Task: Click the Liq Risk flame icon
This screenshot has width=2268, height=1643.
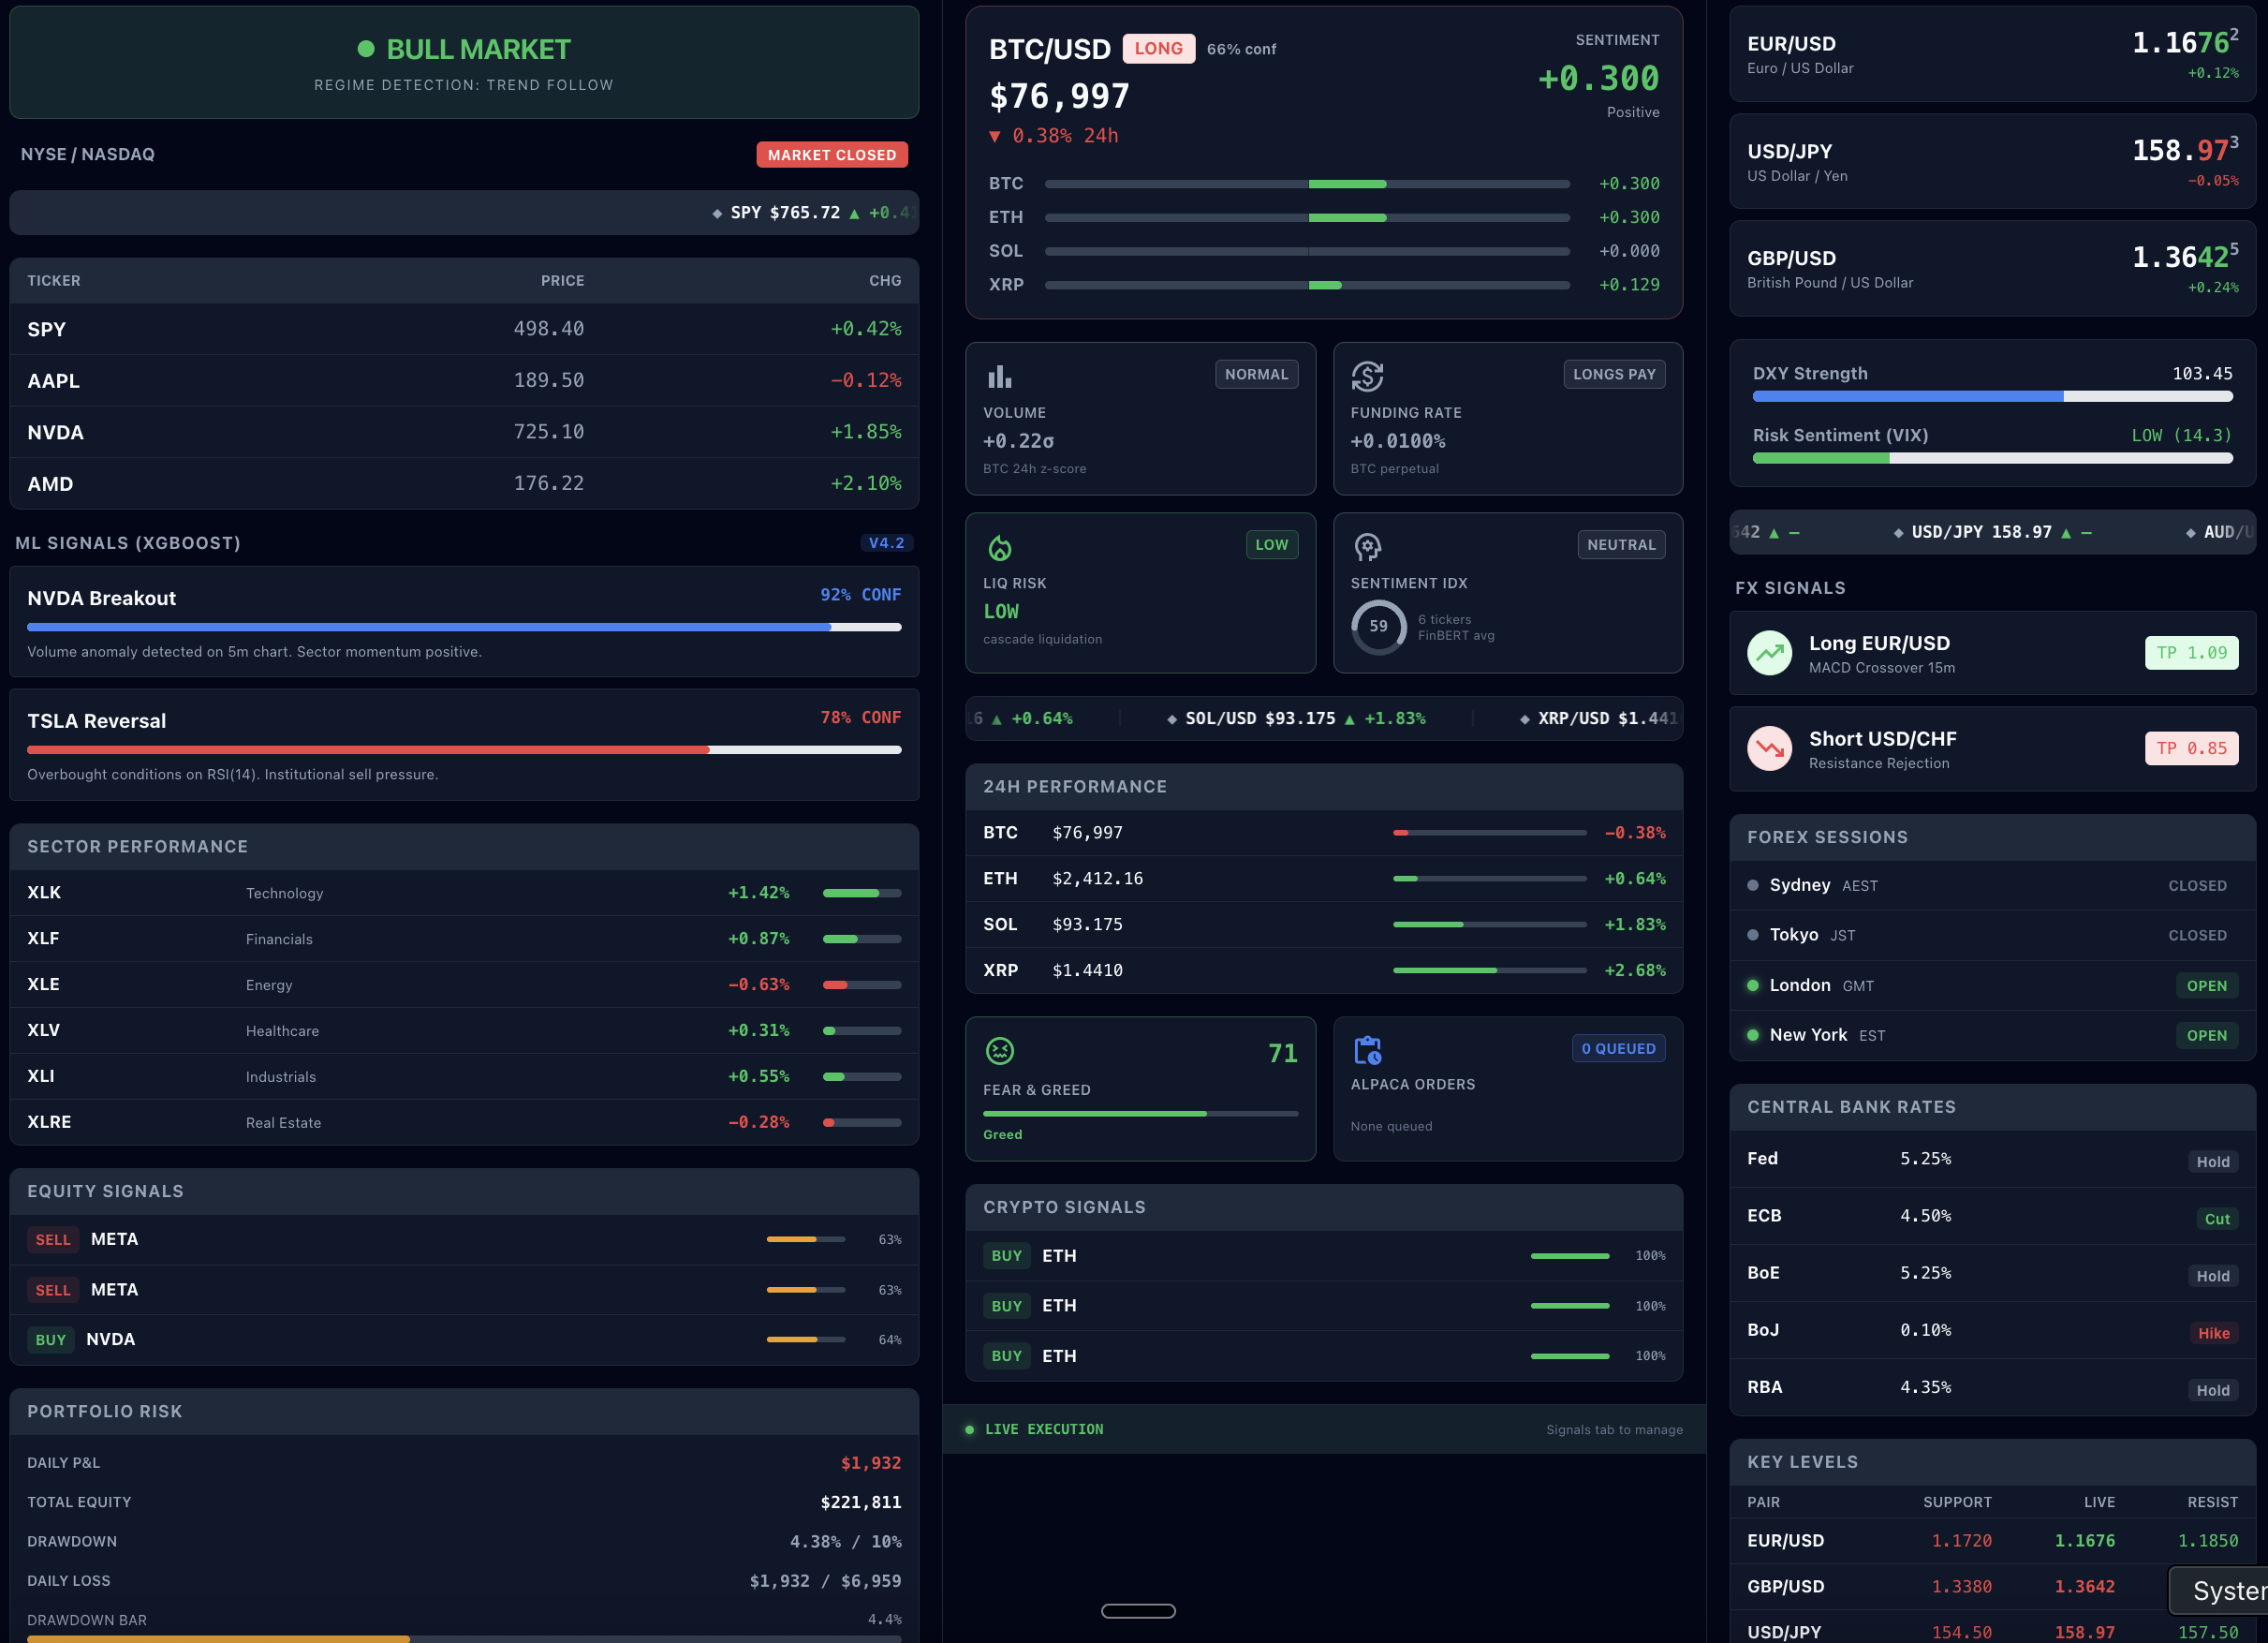Action: coord(999,547)
